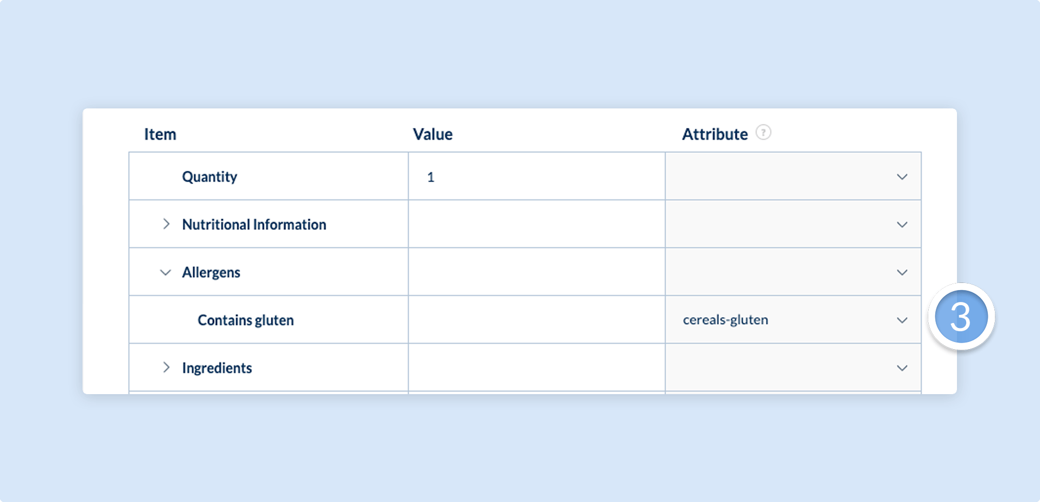
Task: Click the Ingredients value cell
Action: [x=537, y=367]
